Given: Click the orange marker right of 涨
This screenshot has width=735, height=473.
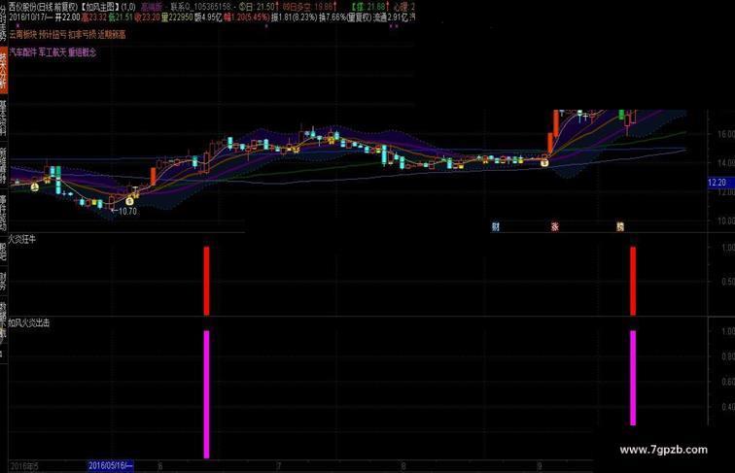Looking at the screenshot, I should [x=620, y=227].
